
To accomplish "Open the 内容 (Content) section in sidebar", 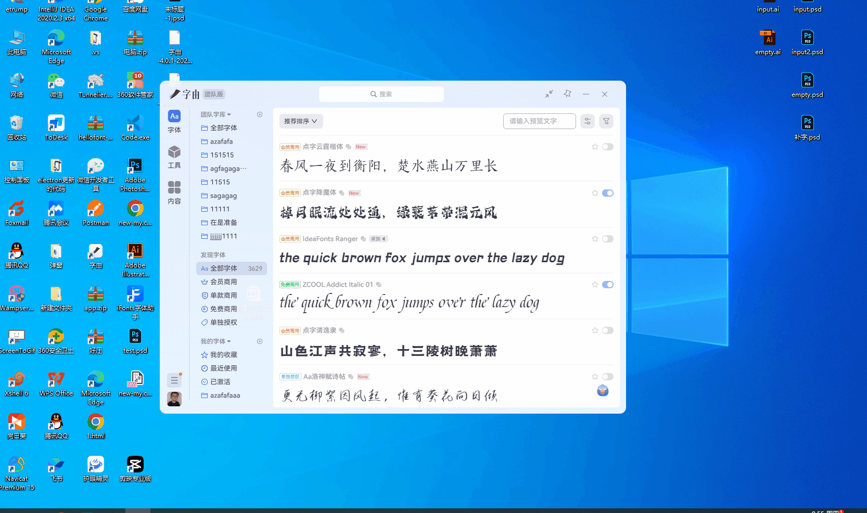I will [174, 193].
